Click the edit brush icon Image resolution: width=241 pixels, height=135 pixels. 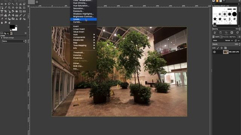(215, 33)
